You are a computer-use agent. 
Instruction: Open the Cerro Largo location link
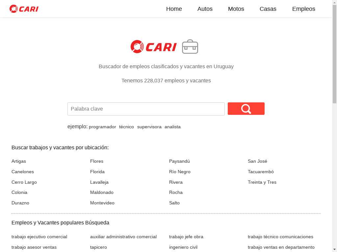pyautogui.click(x=24, y=182)
